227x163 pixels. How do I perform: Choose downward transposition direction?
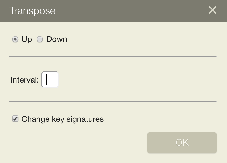click(40, 39)
